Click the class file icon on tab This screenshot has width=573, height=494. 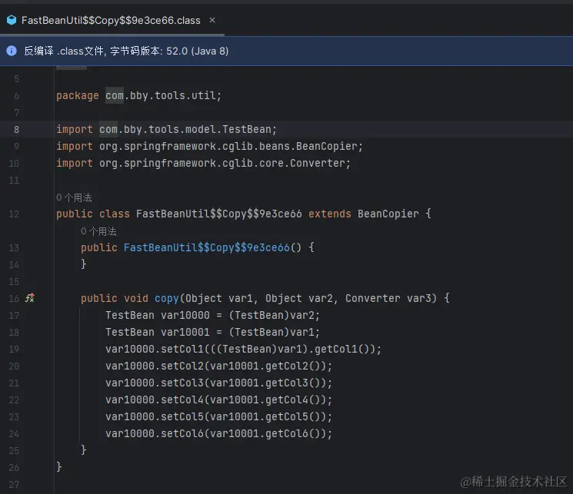pos(12,20)
